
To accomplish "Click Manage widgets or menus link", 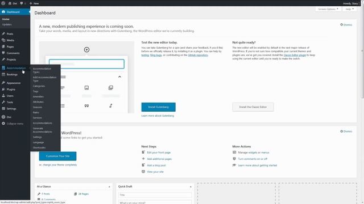I will [254, 152].
